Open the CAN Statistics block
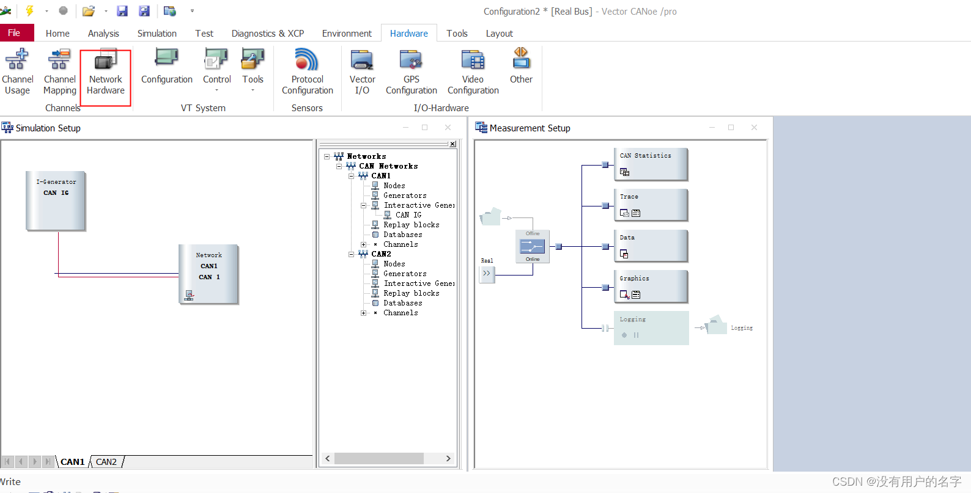Viewport: 971px width, 493px height. click(651, 164)
